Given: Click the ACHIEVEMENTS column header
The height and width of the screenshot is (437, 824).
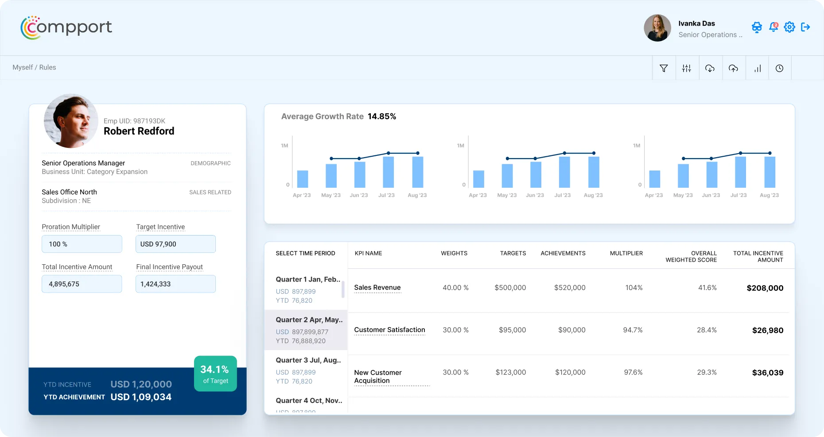Looking at the screenshot, I should pyautogui.click(x=563, y=253).
